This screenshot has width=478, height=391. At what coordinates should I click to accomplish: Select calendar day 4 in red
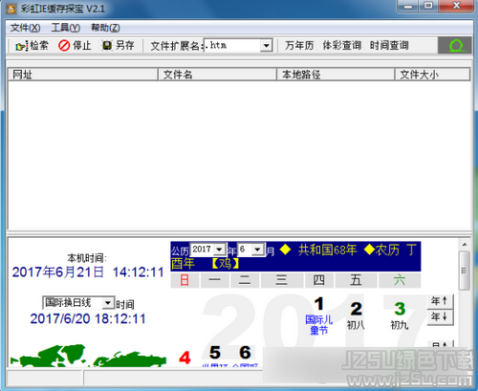185,358
